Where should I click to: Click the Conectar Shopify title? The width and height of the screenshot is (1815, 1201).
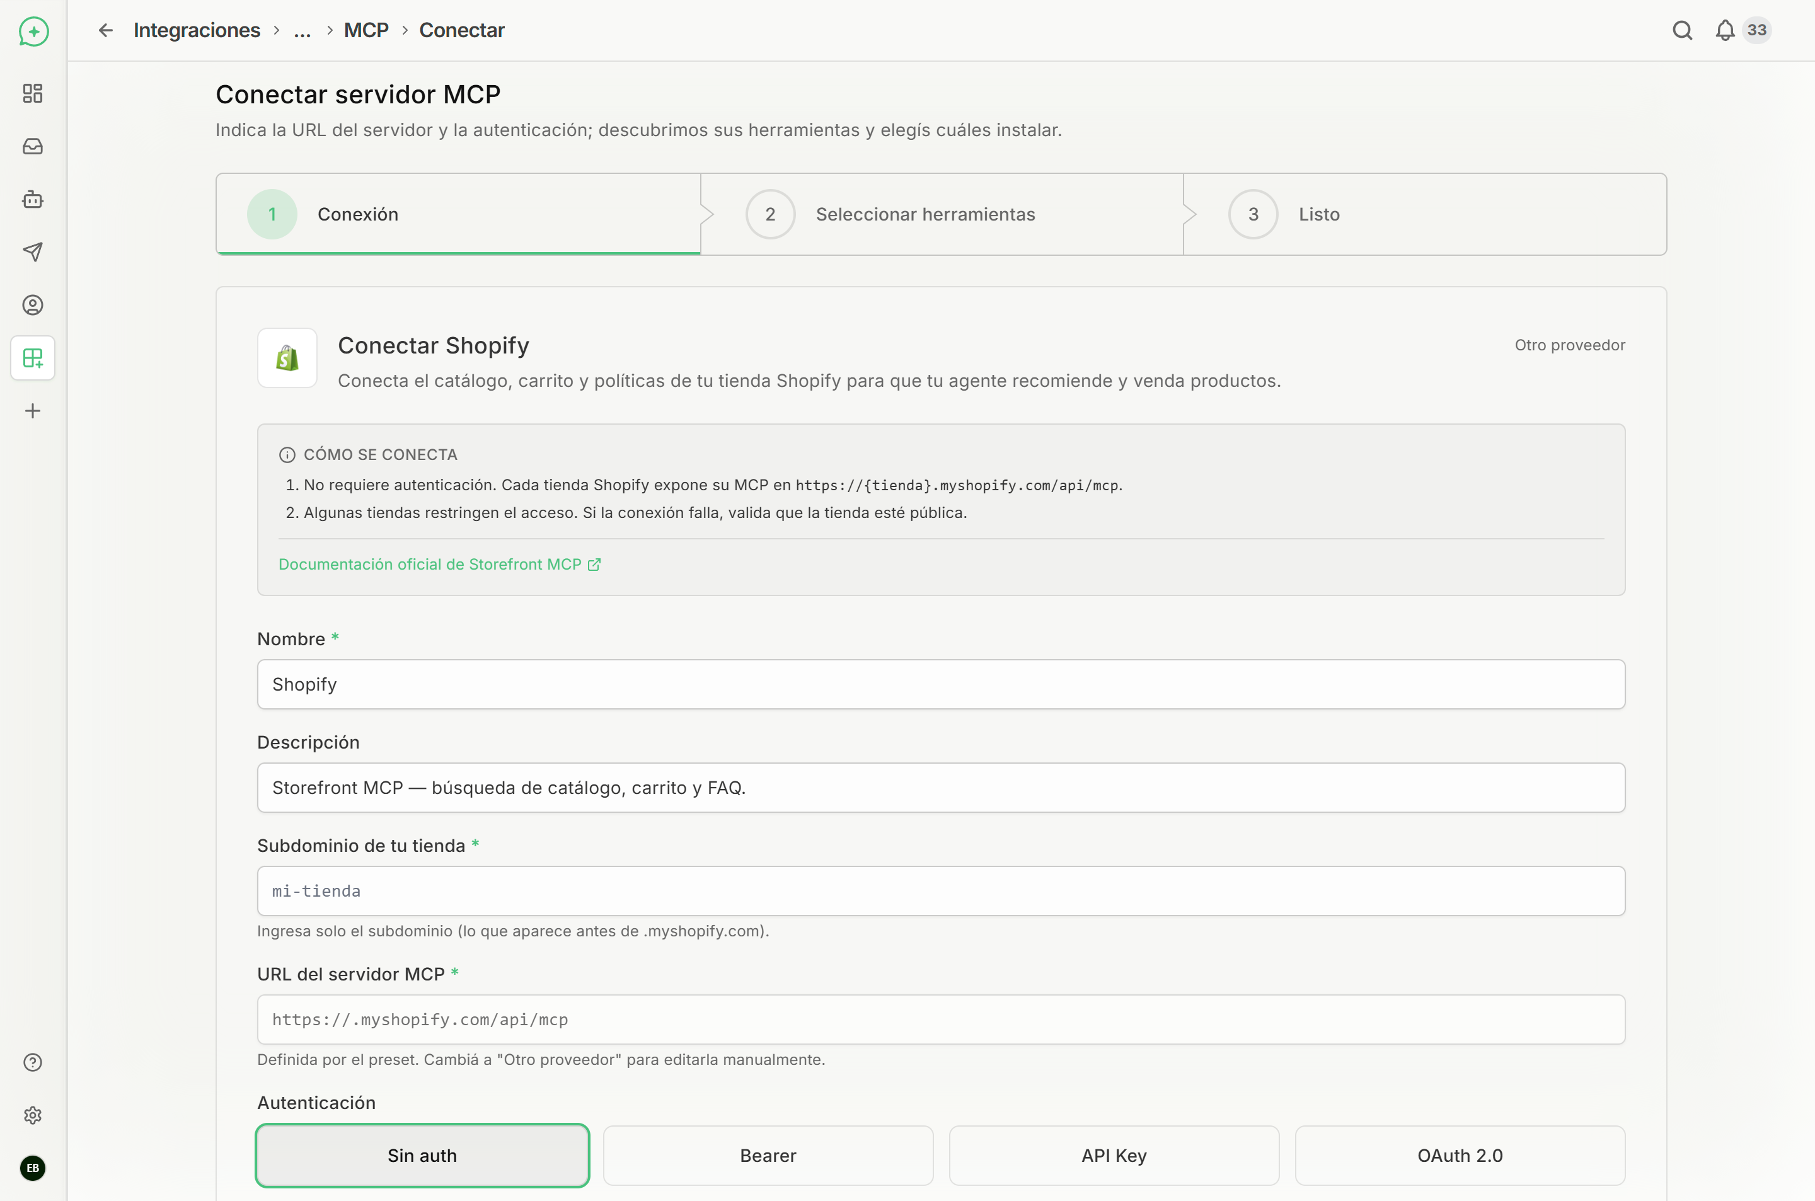point(434,345)
